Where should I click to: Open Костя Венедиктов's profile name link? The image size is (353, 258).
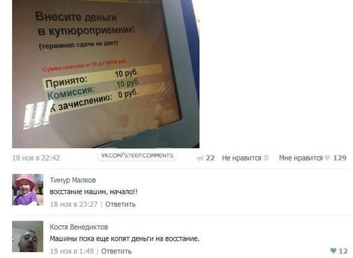(x=79, y=227)
